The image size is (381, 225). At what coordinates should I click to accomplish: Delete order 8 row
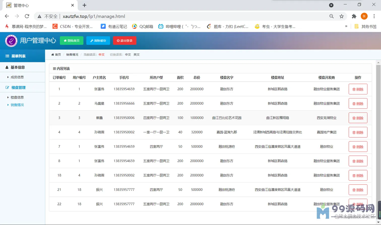(358, 161)
